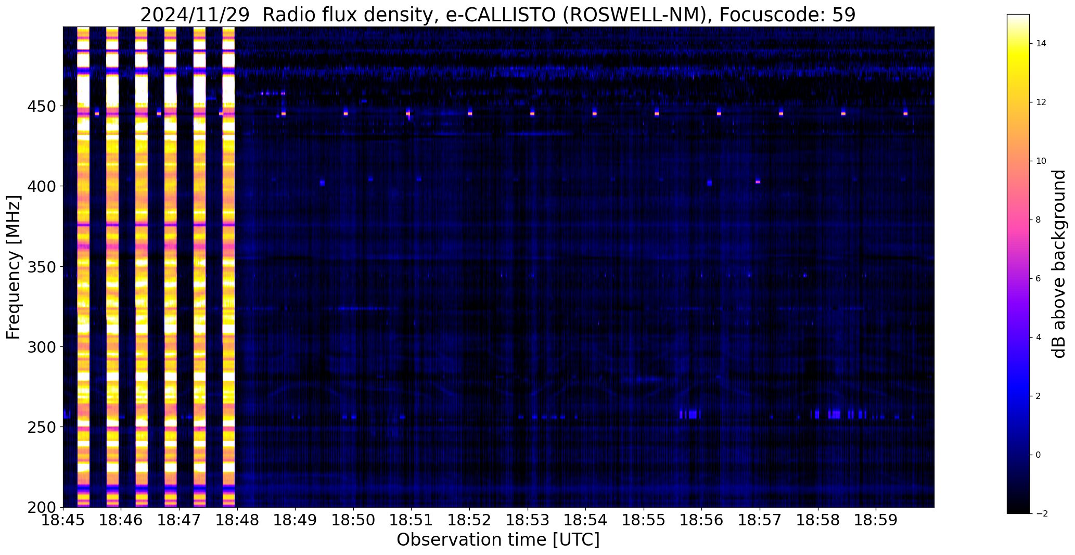
Task: Click the bright 402 MHz burst near 18:57
Action: coord(758,182)
